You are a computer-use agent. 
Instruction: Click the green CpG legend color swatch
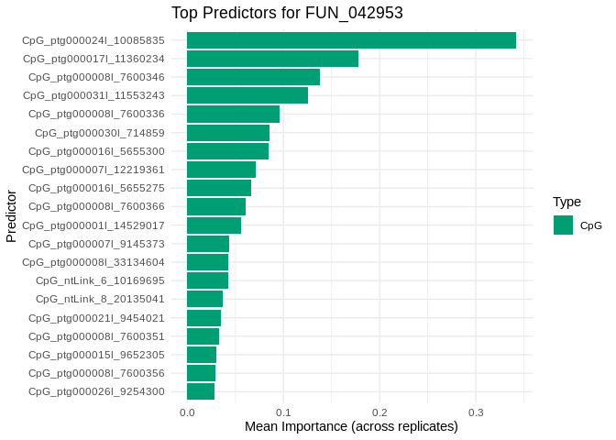[x=563, y=225]
